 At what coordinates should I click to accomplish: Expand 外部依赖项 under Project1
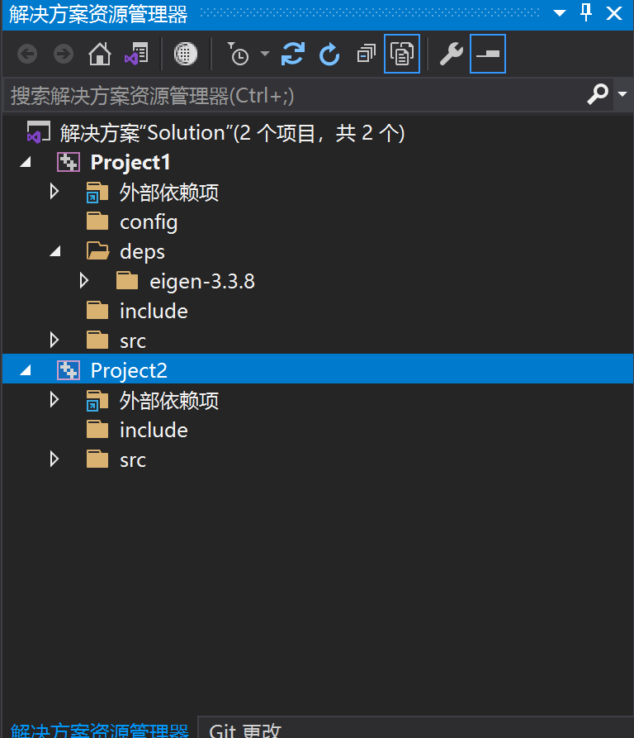click(54, 192)
